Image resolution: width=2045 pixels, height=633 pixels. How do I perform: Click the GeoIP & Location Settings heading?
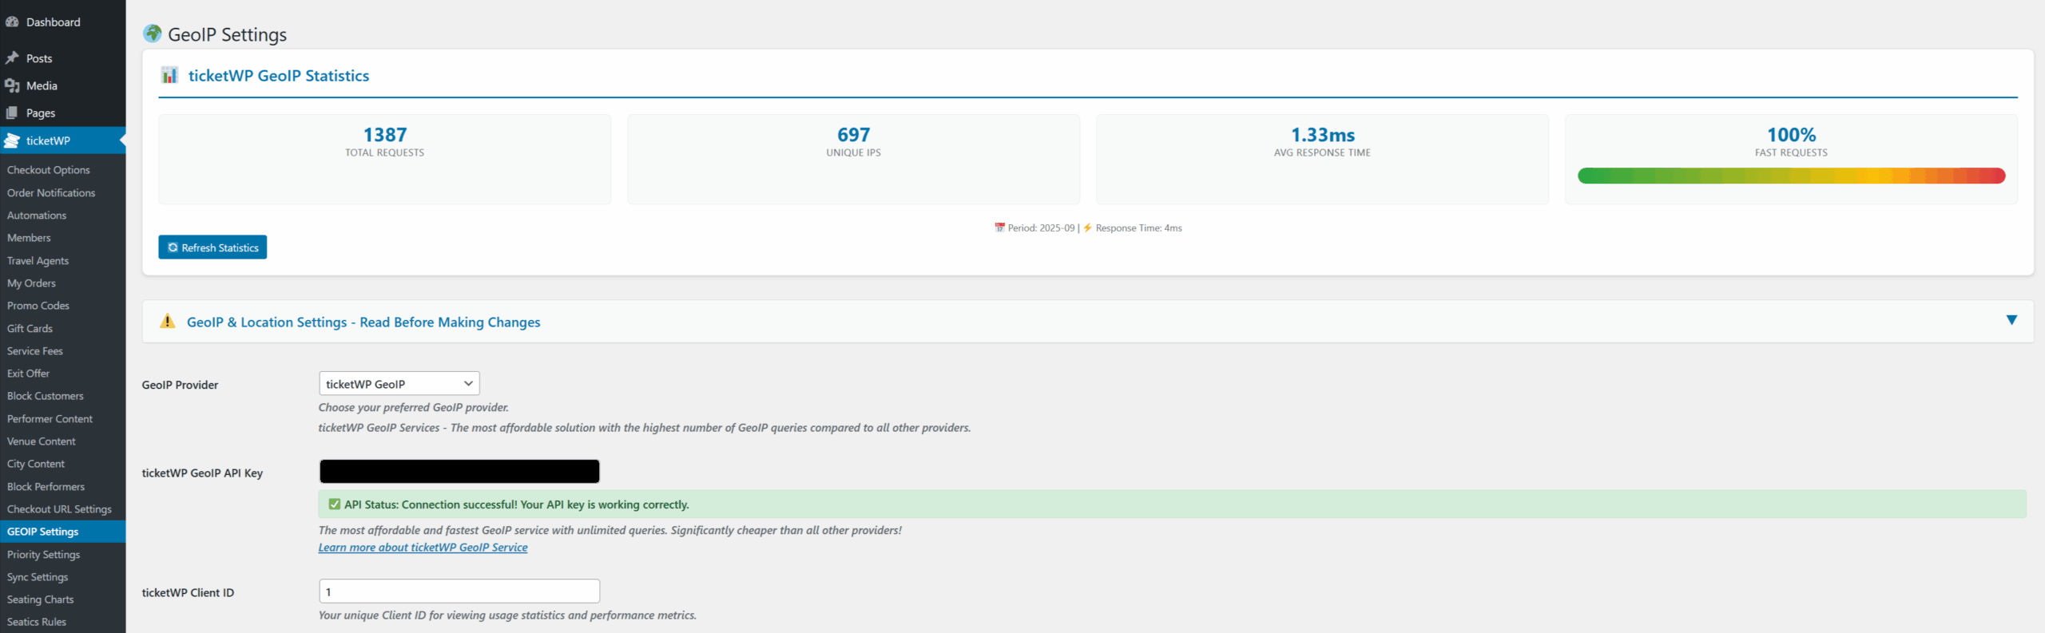pos(363,322)
